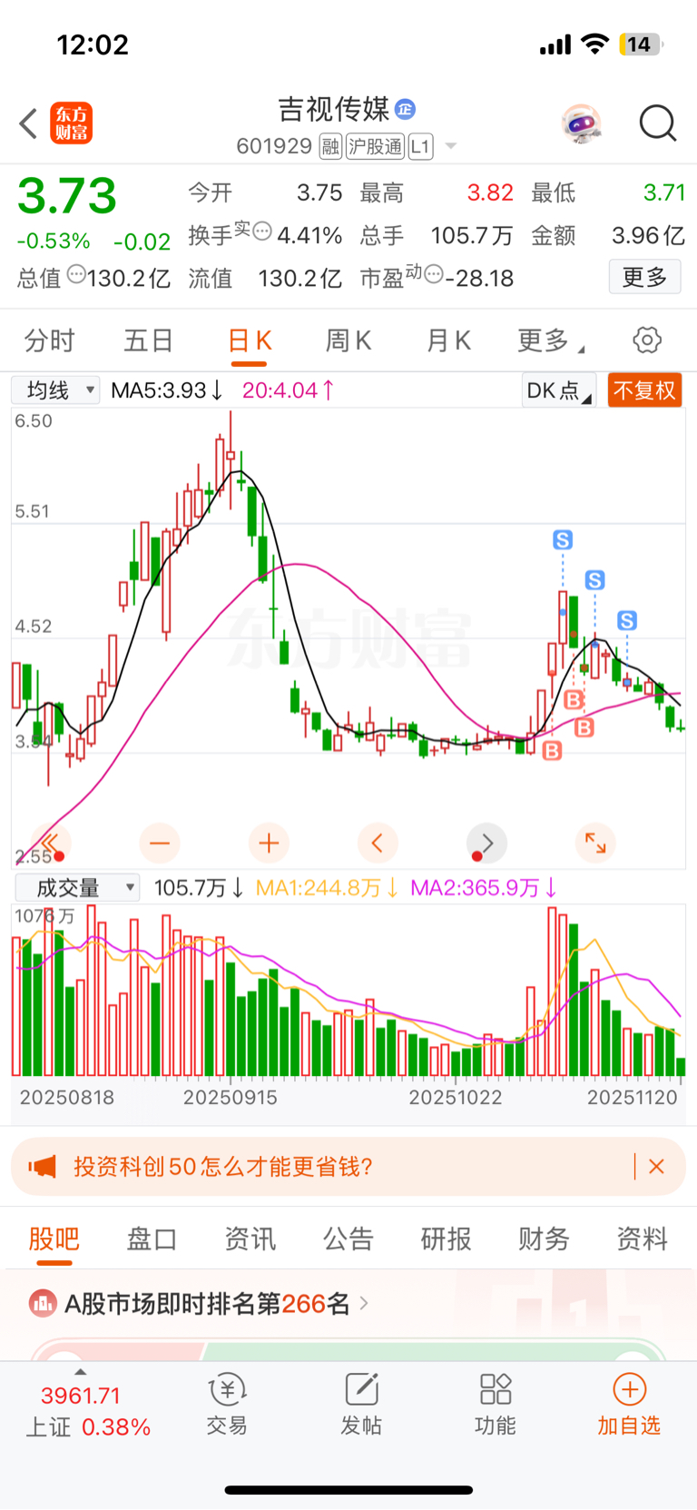This screenshot has height=1510, width=697.
Task: Switch to 五日 chart tab
Action: [148, 340]
